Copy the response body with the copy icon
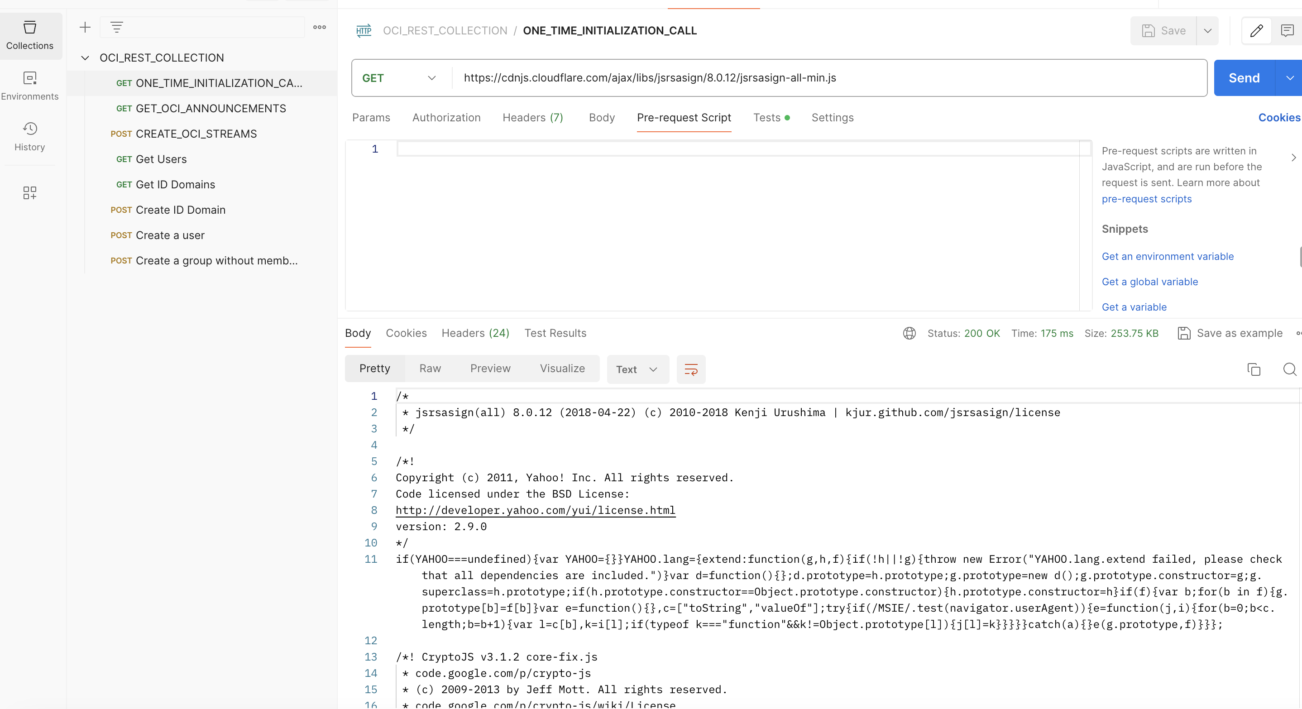 coord(1254,369)
